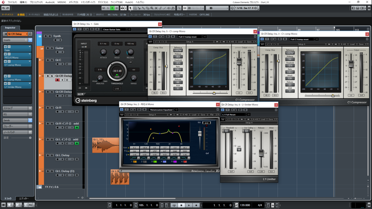Toggle global Read R automation button
Image resolution: width=372 pixels, height=209 pixels.
coord(112,8)
